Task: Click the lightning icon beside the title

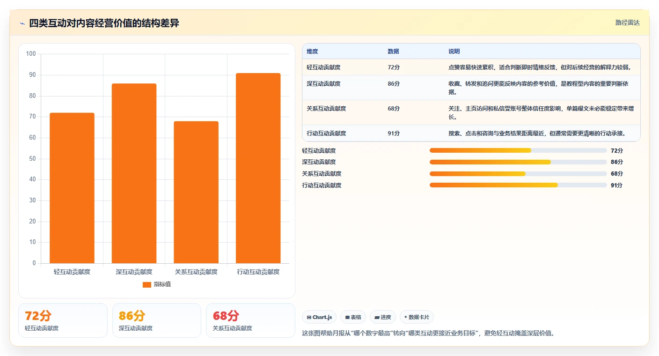Action: tap(22, 23)
